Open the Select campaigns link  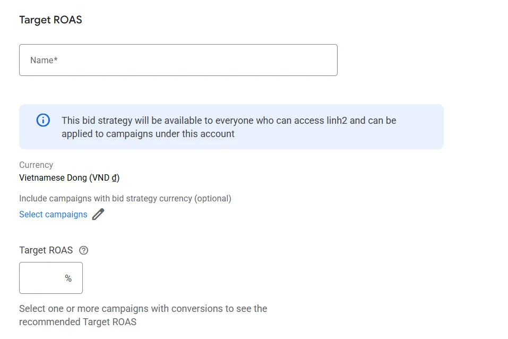53,214
